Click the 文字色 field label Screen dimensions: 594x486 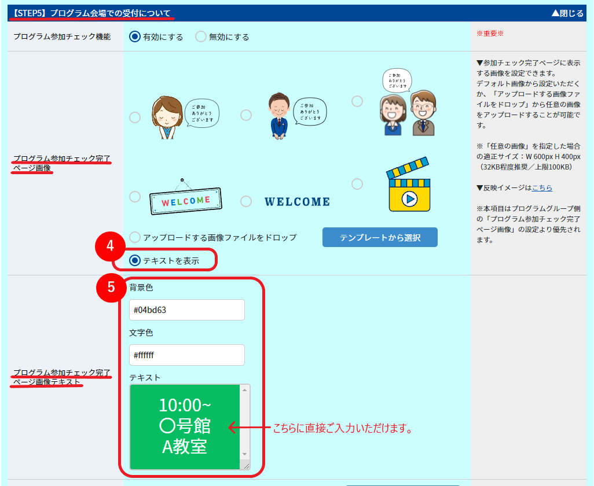tap(141, 333)
